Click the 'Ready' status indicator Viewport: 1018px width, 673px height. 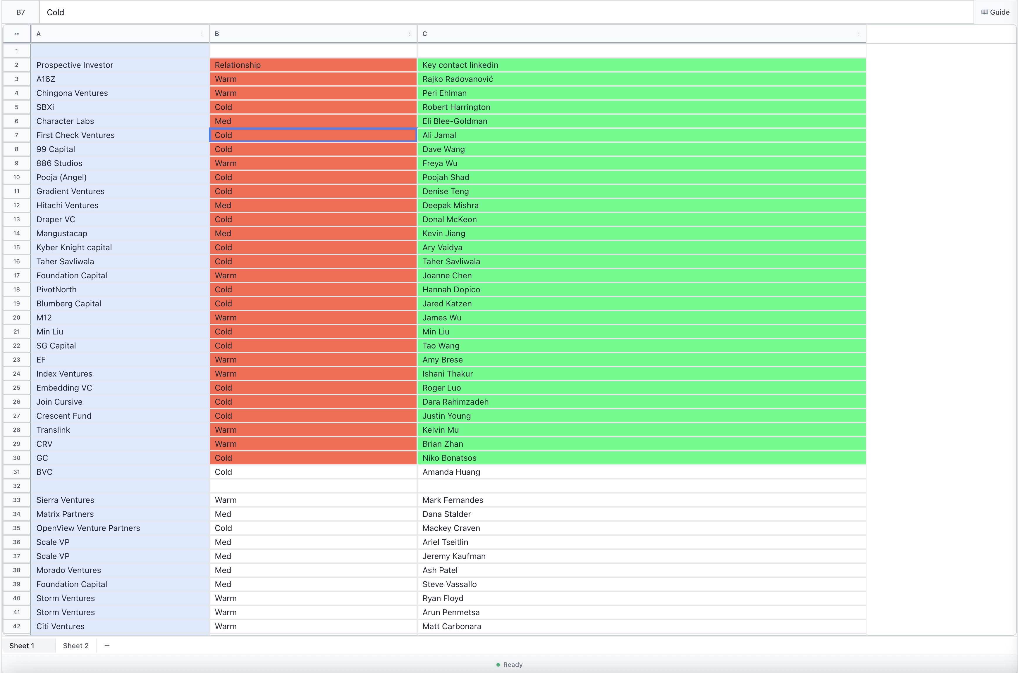coord(509,665)
